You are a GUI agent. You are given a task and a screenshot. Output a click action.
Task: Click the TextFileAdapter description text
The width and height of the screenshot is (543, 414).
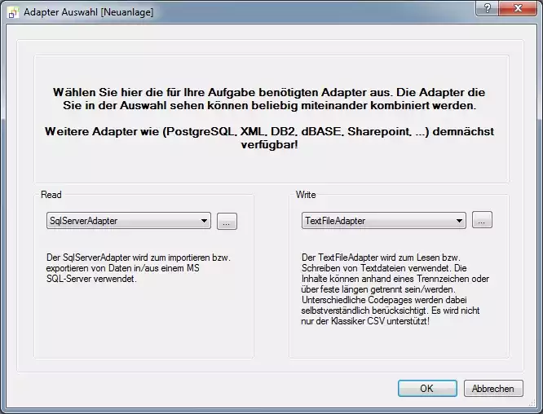click(x=396, y=288)
